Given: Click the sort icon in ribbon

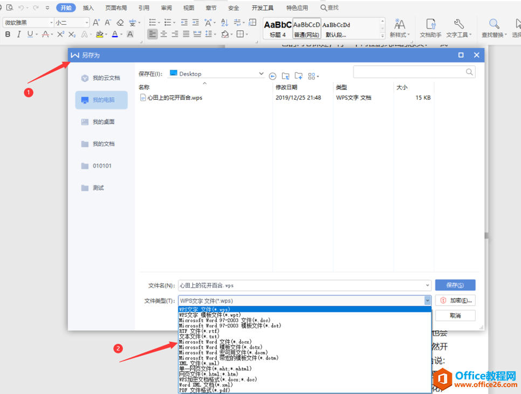Looking at the screenshot, I should tap(224, 22).
